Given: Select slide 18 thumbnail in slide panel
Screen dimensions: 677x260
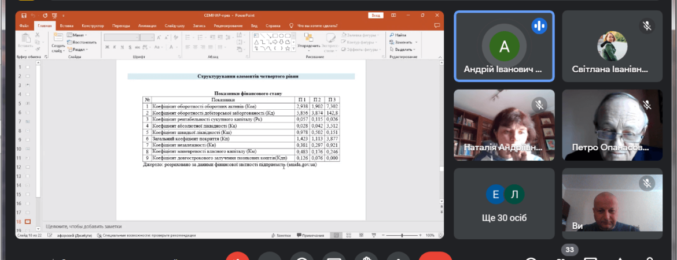Looking at the screenshot, I should click(28, 222).
